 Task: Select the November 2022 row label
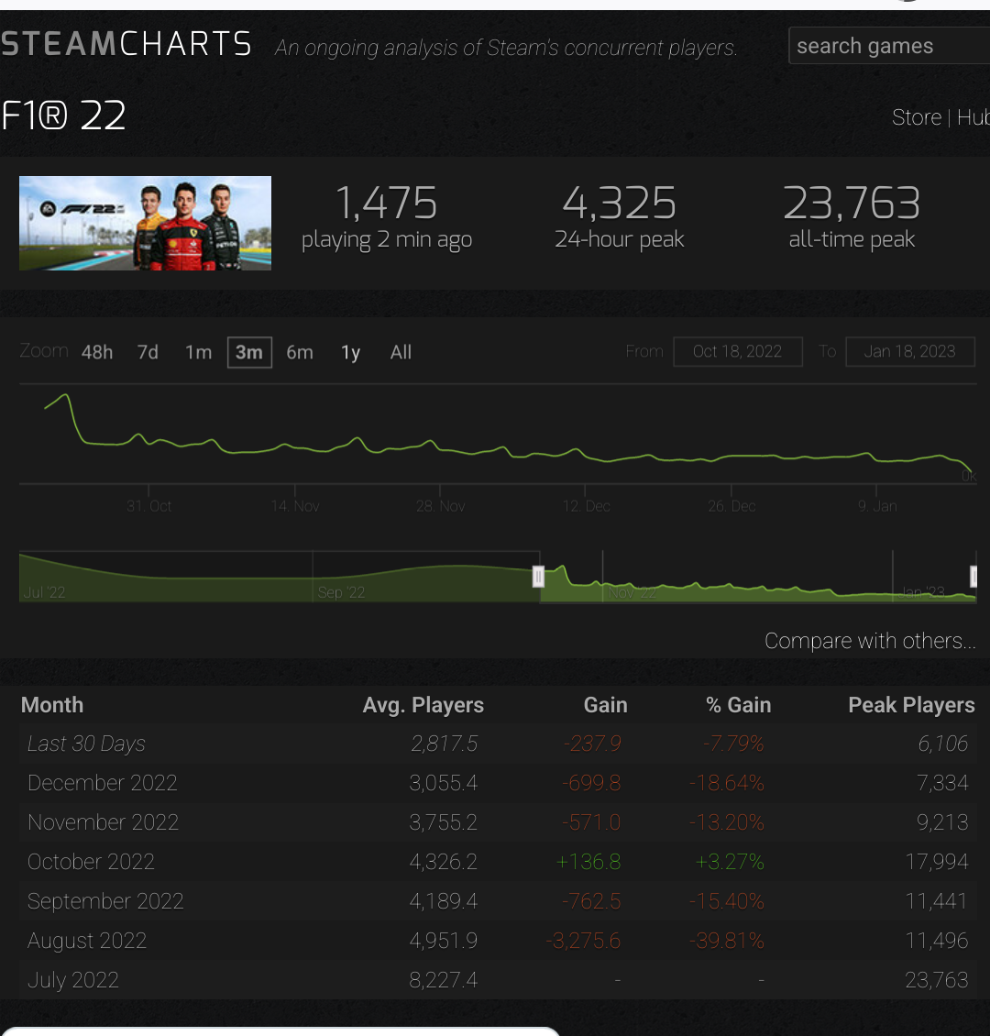(103, 822)
